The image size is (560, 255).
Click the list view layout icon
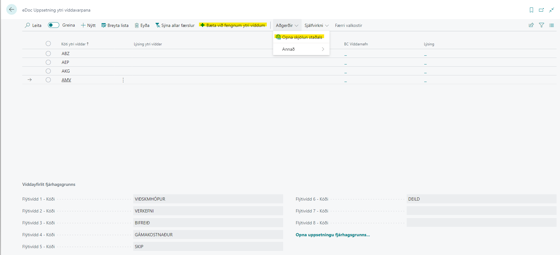pyautogui.click(x=552, y=25)
